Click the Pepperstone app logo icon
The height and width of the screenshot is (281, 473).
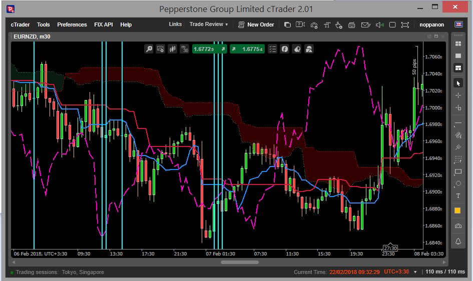pyautogui.click(x=11, y=9)
